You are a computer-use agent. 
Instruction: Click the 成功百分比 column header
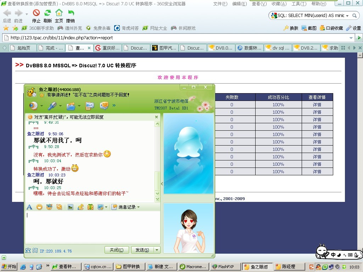[x=279, y=97]
